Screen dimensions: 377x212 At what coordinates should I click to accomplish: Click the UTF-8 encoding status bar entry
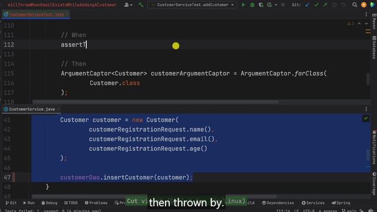click(309, 211)
